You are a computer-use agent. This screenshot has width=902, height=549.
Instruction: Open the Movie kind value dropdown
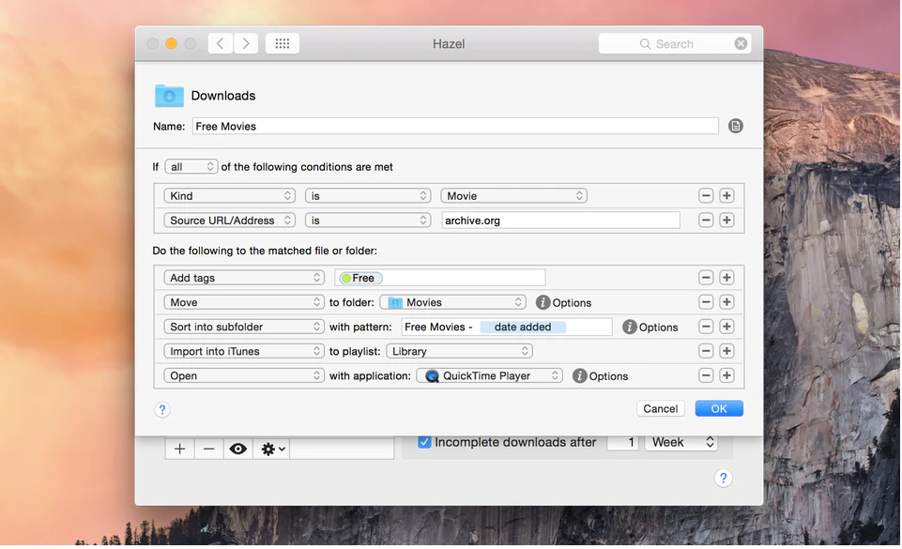513,196
